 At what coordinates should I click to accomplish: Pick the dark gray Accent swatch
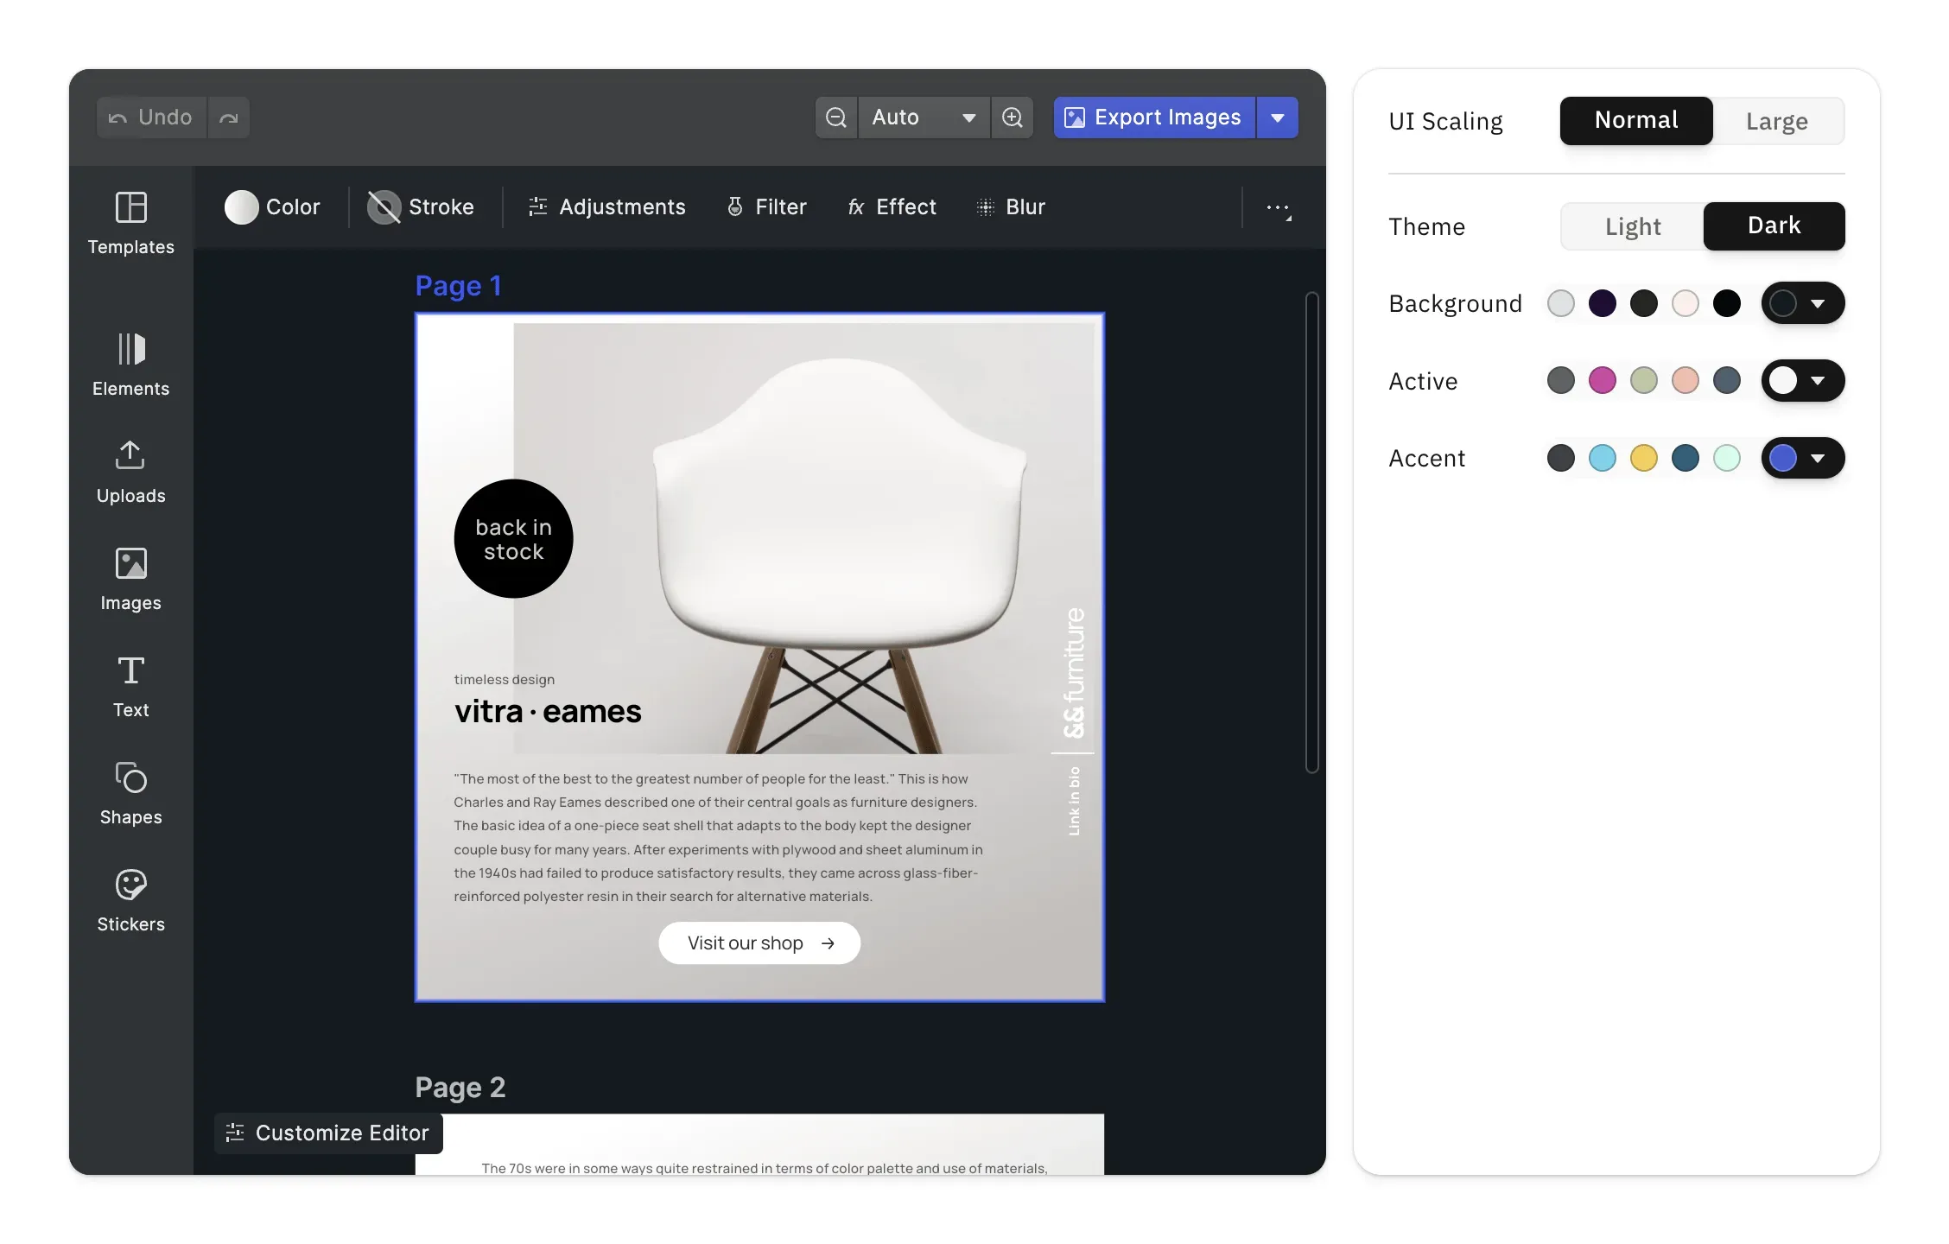tap(1561, 458)
